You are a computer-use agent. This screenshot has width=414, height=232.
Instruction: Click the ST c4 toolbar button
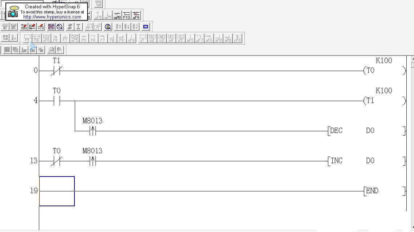(171, 38)
